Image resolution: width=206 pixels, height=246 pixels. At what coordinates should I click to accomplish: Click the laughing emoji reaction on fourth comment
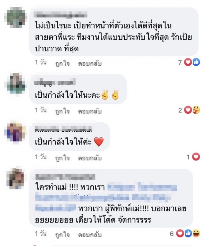click(x=196, y=233)
